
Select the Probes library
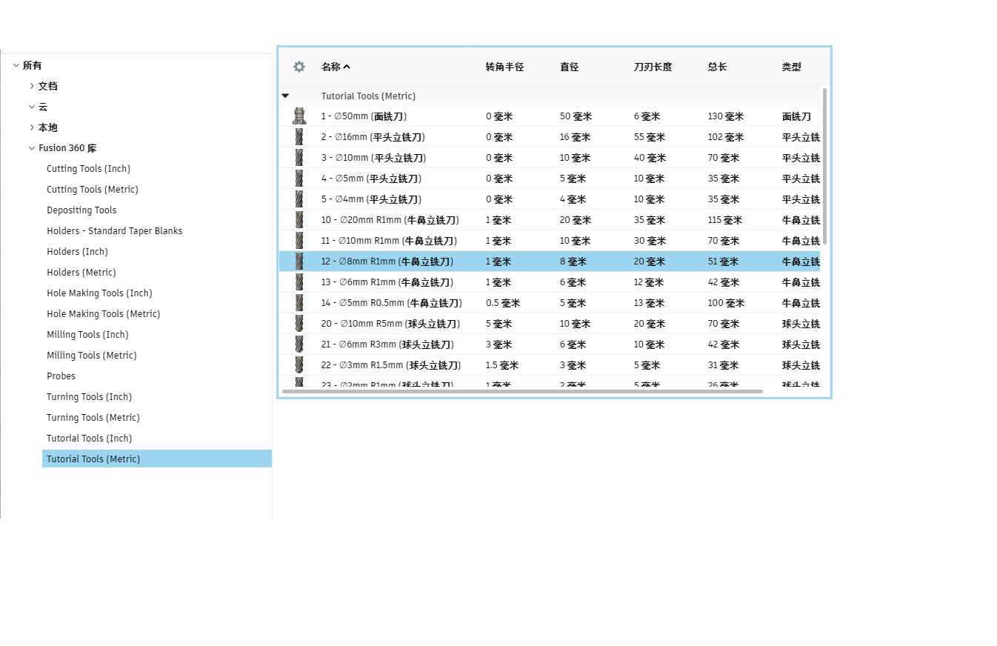click(x=61, y=376)
